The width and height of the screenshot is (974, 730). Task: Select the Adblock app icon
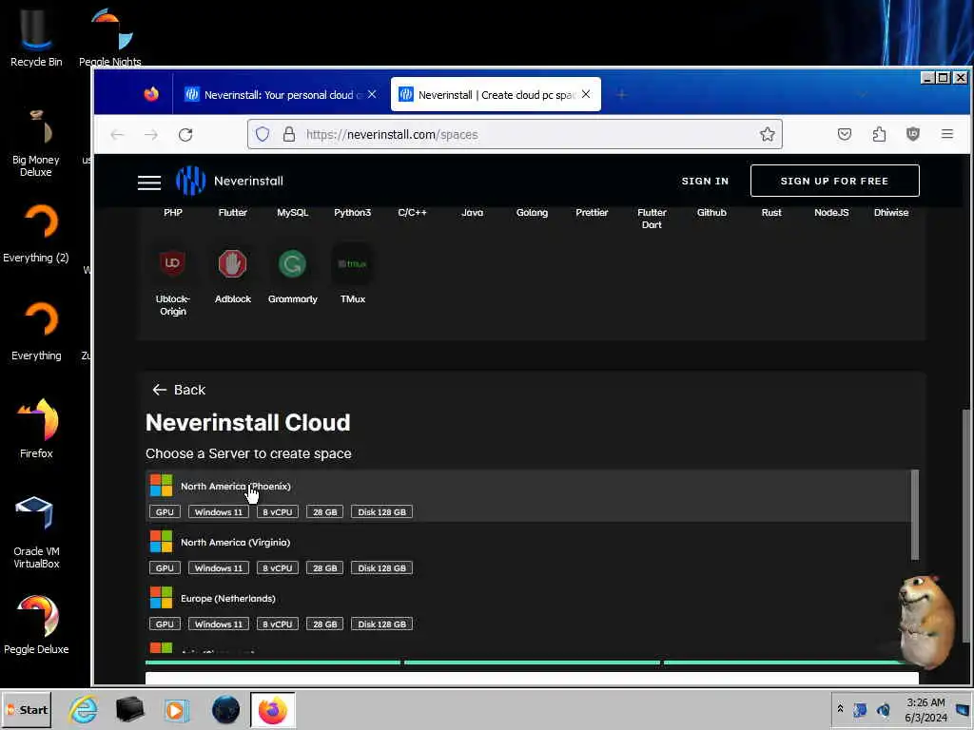(x=233, y=263)
